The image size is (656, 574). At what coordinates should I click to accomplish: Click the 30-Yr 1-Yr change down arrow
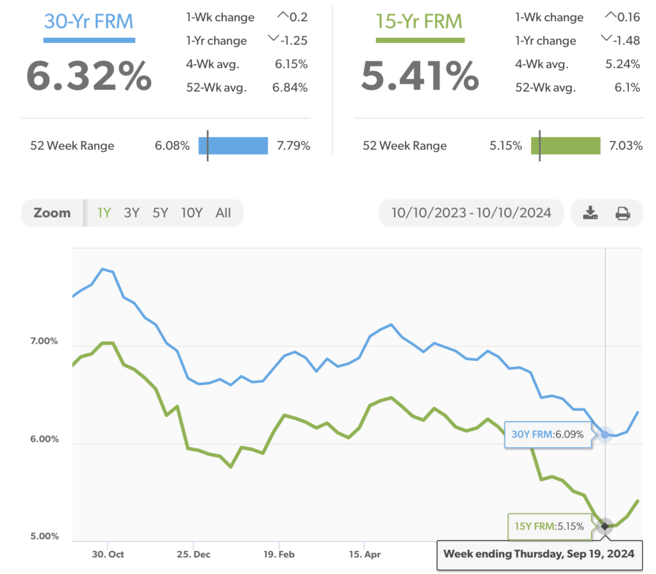pyautogui.click(x=274, y=40)
